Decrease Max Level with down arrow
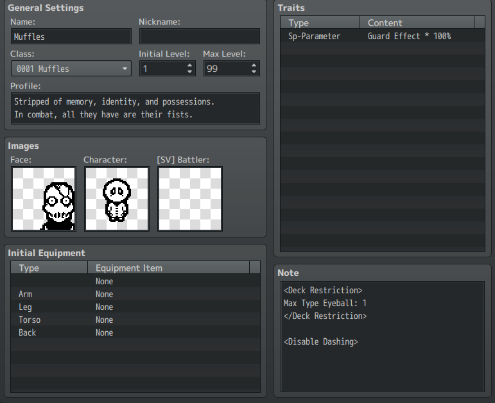Image resolution: width=495 pixels, height=403 pixels. coord(254,72)
